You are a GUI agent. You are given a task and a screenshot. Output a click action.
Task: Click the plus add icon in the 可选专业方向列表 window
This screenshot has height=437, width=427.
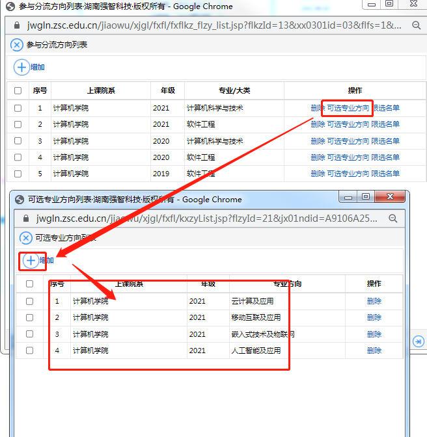pos(31,261)
